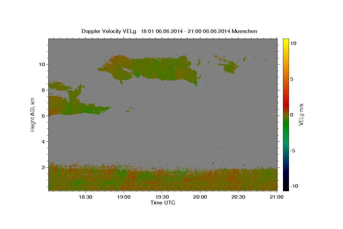Click the 'Height AGL km' axis label
This screenshot has height=229, width=343.
click(x=33, y=114)
